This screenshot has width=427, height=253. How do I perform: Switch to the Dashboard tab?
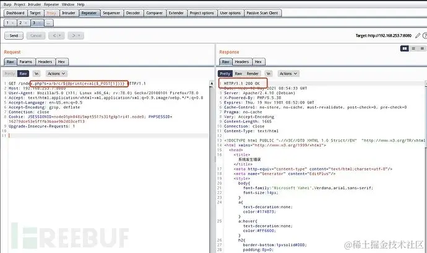(x=15, y=13)
